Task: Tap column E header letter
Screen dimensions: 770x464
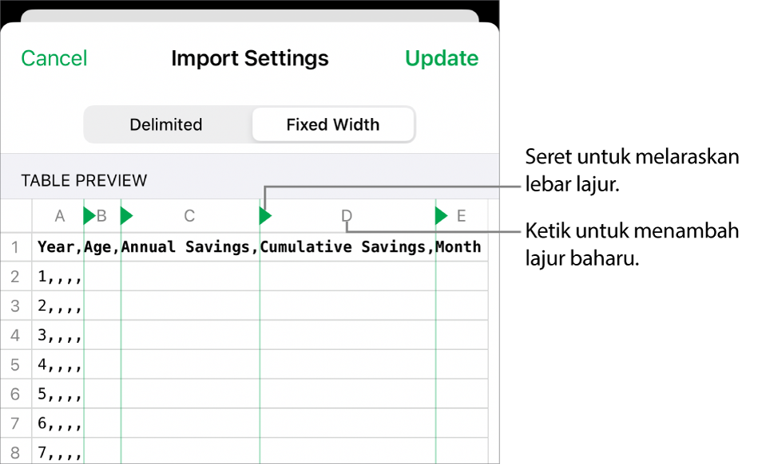Action: point(461,215)
